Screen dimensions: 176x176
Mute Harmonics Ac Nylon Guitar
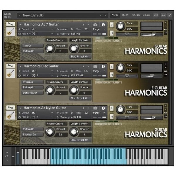pyautogui.click(x=111, y=117)
